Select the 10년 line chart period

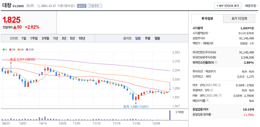click(82, 38)
